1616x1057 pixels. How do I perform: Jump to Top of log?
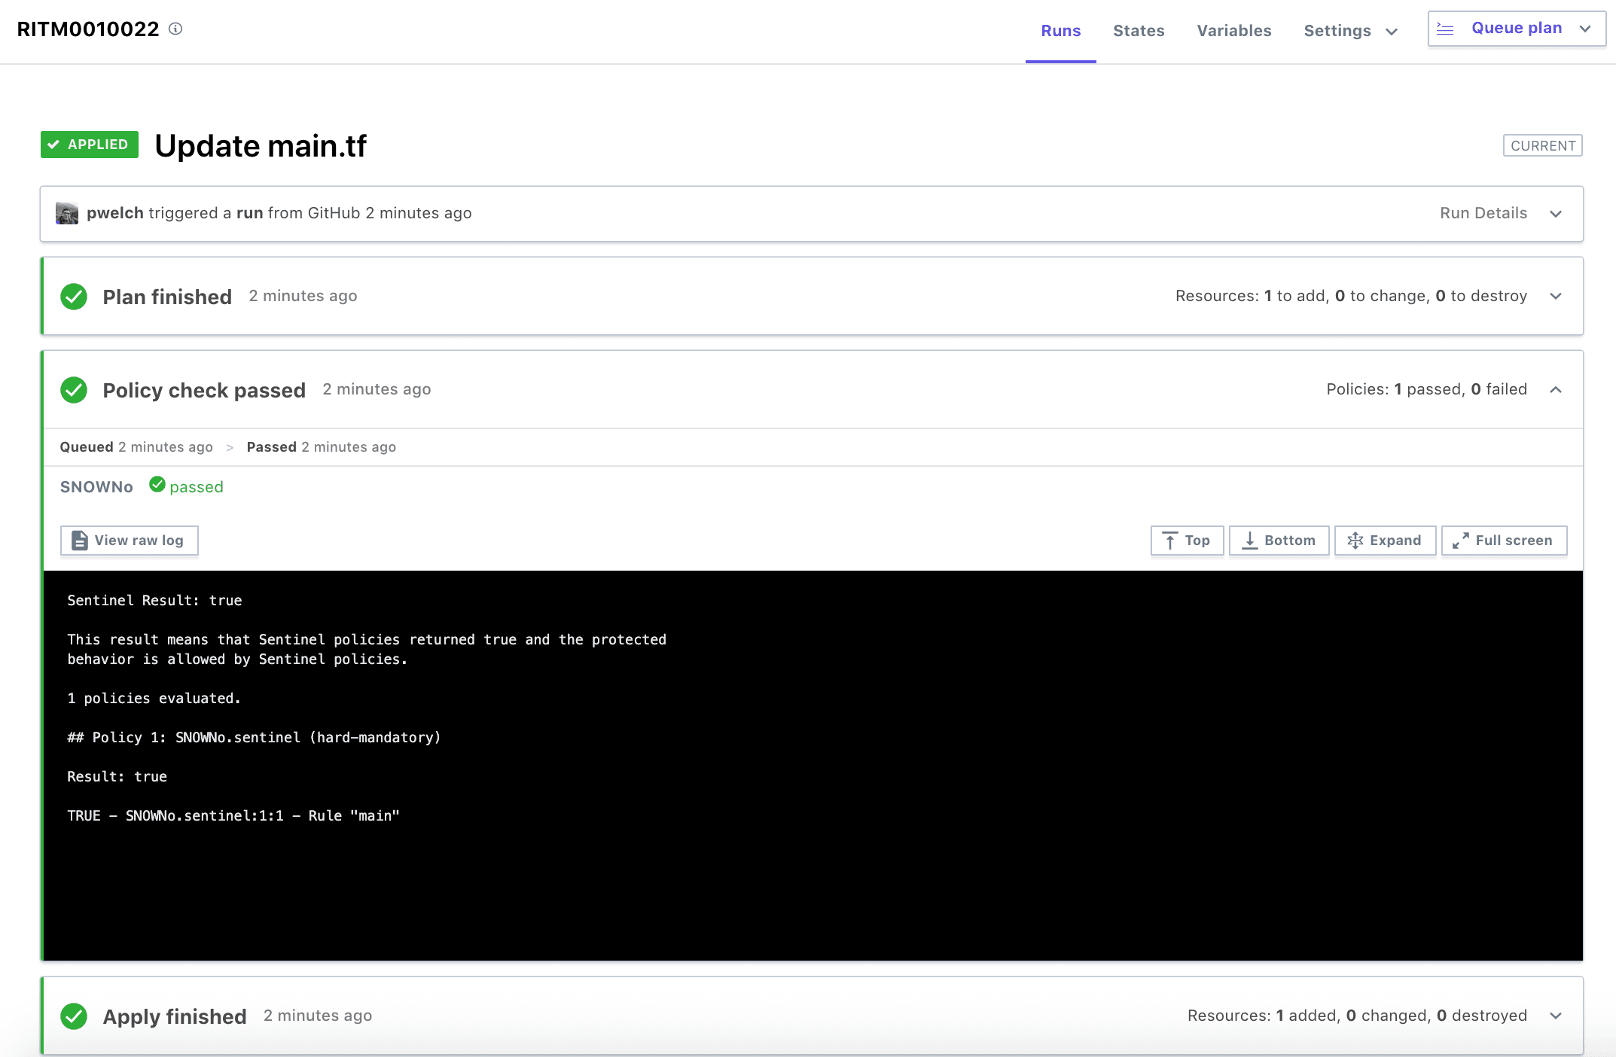coord(1187,541)
